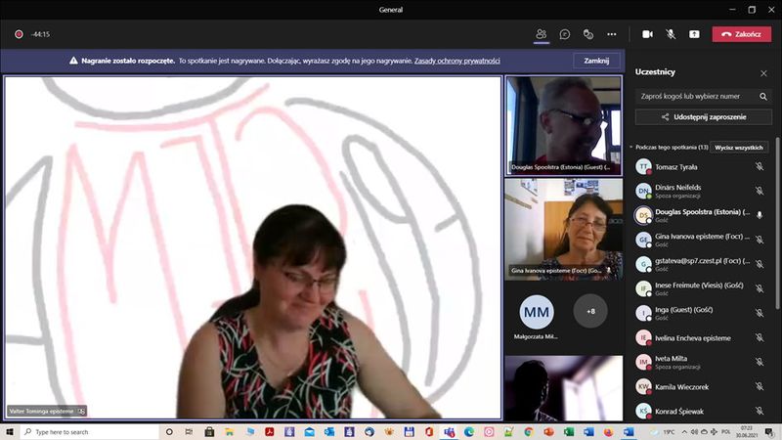This screenshot has height=440, width=782.
Task: Select participant Iveta Milta
Action: point(699,362)
